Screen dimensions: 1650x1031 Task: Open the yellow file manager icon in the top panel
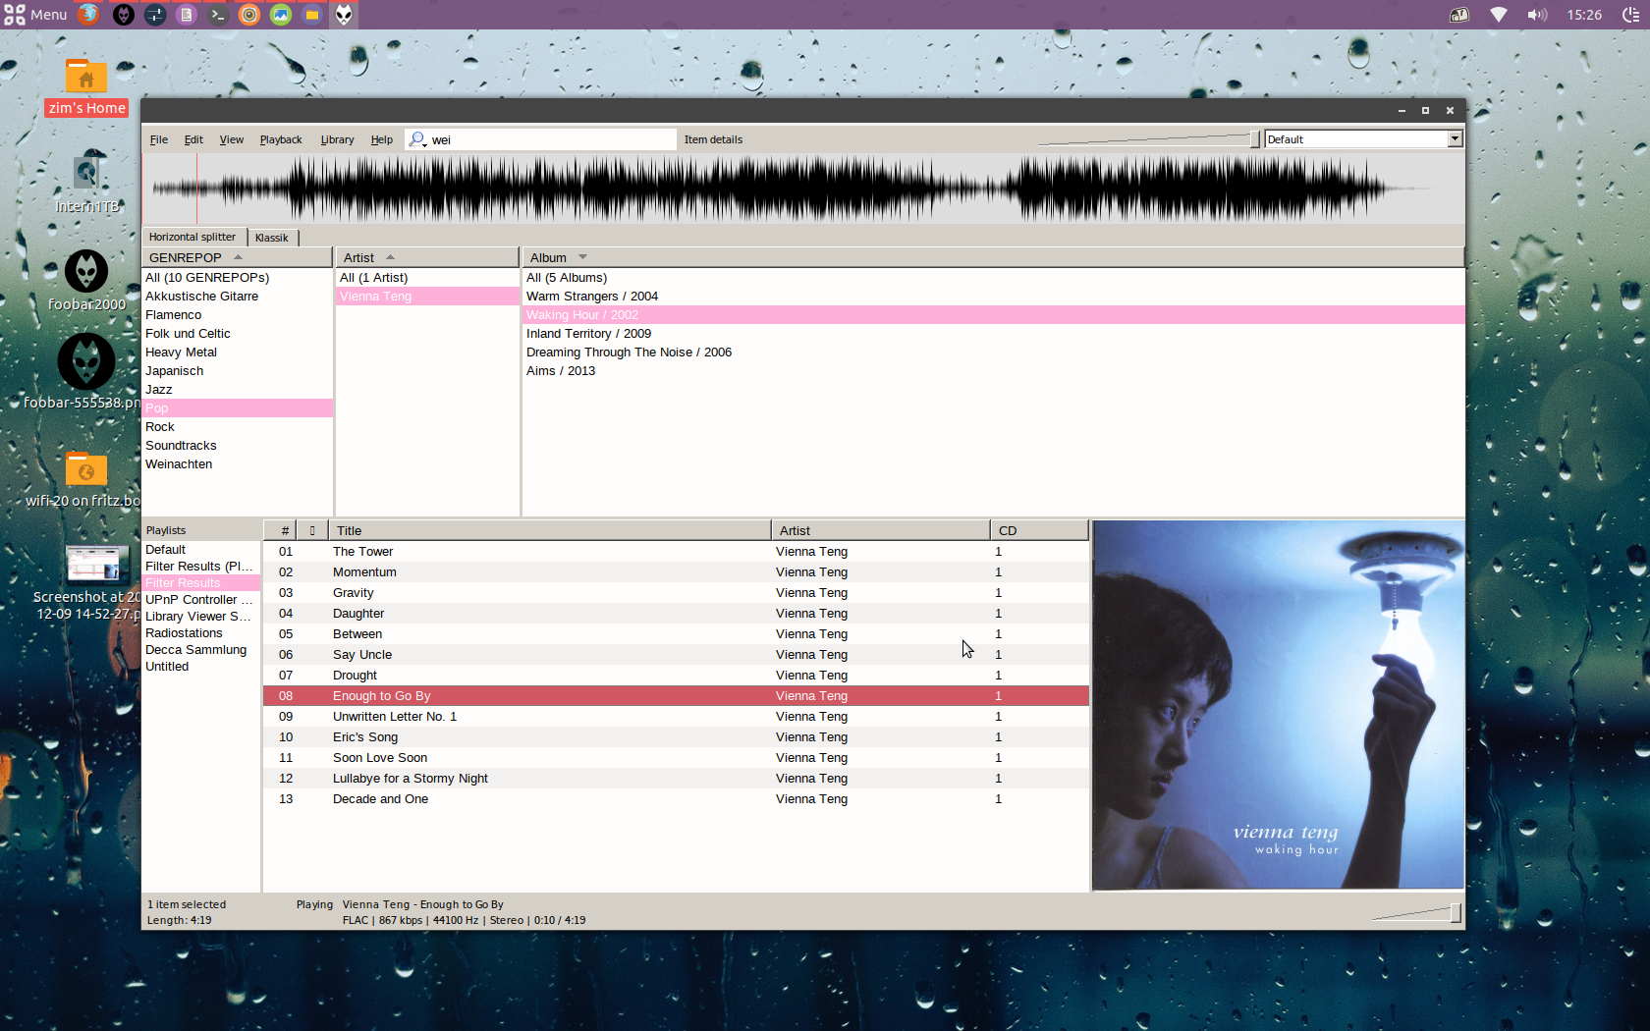pos(312,15)
